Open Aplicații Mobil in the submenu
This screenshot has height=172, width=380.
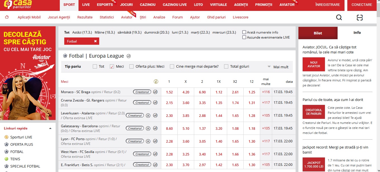29,17
